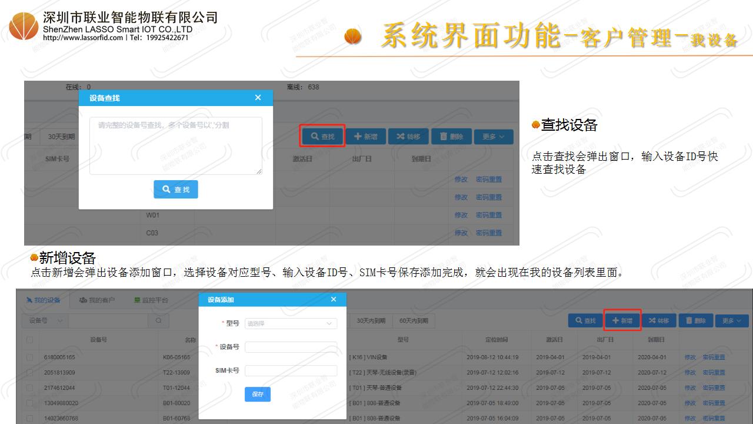Close the 设备添加 add-device dialog

[334, 300]
